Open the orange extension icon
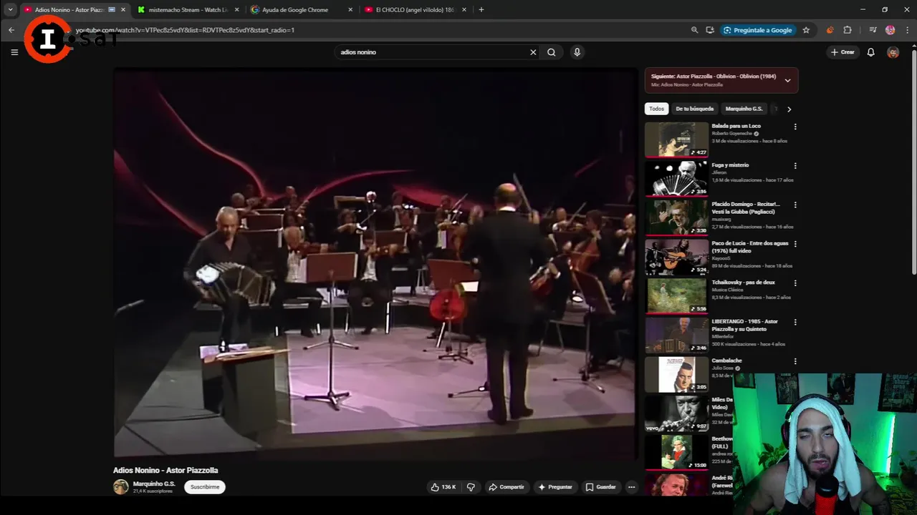The width and height of the screenshot is (917, 515). [x=830, y=30]
